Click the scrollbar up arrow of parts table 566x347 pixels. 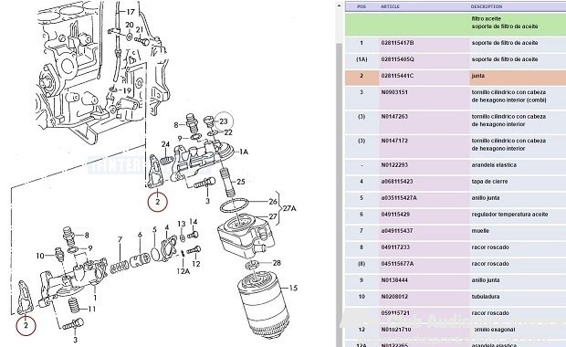[x=339, y=5]
